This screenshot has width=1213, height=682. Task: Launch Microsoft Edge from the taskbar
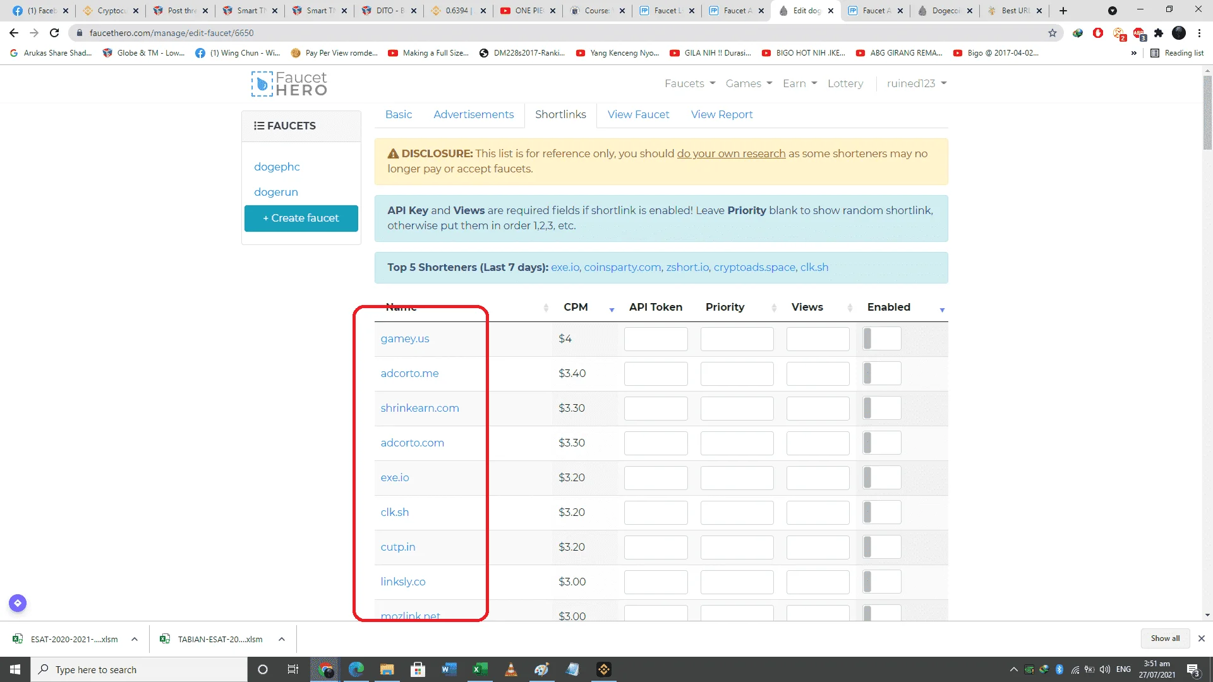click(356, 669)
